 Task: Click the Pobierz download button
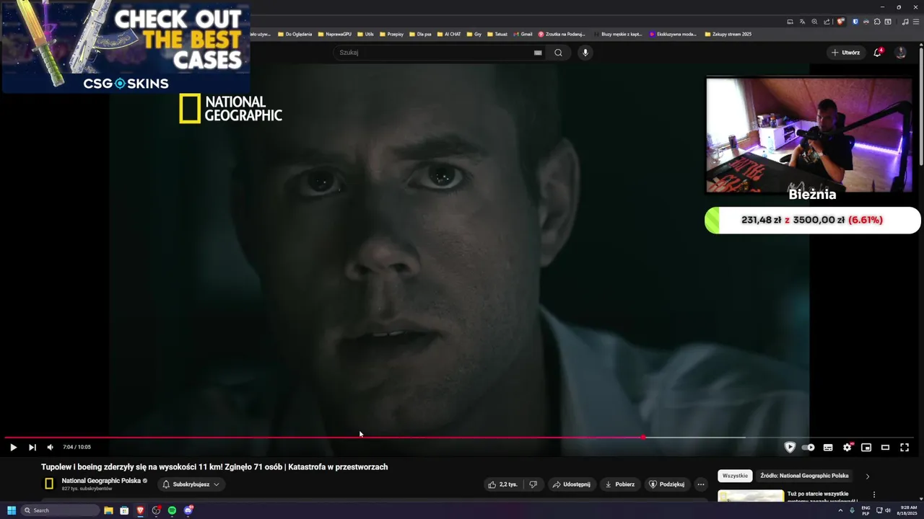pyautogui.click(x=620, y=484)
